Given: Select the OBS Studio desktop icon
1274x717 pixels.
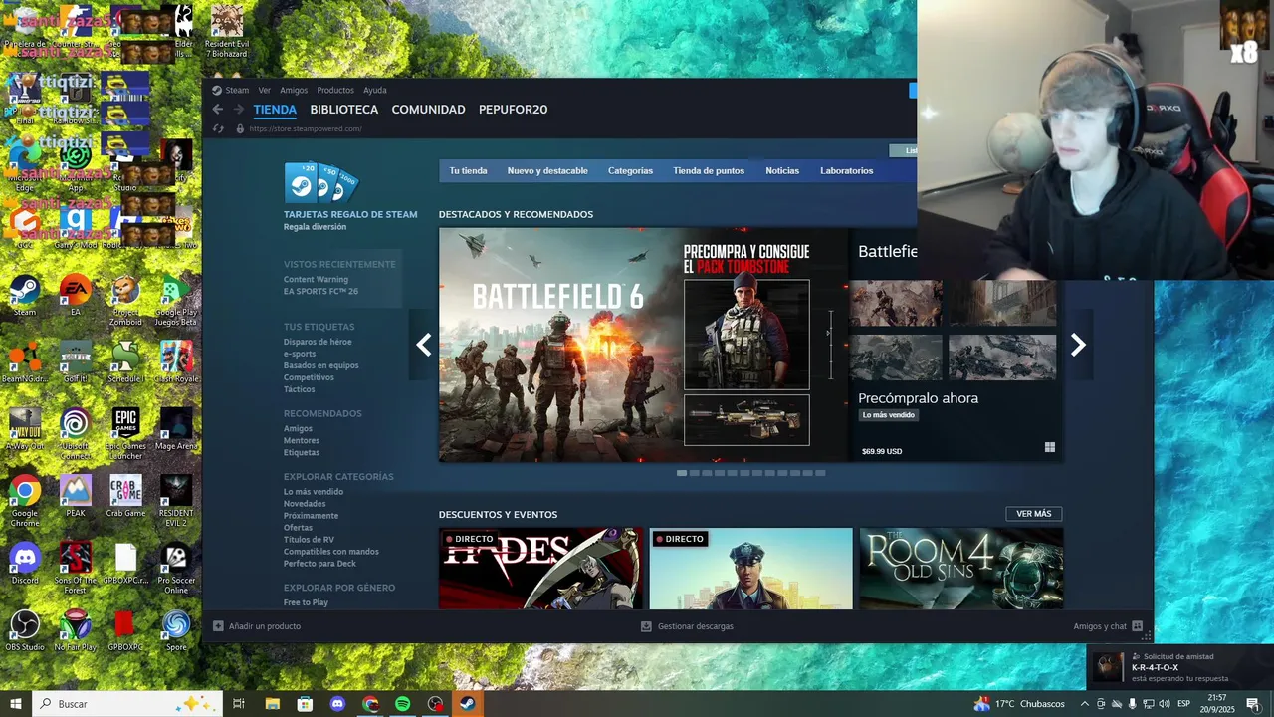Looking at the screenshot, I should 25,629.
